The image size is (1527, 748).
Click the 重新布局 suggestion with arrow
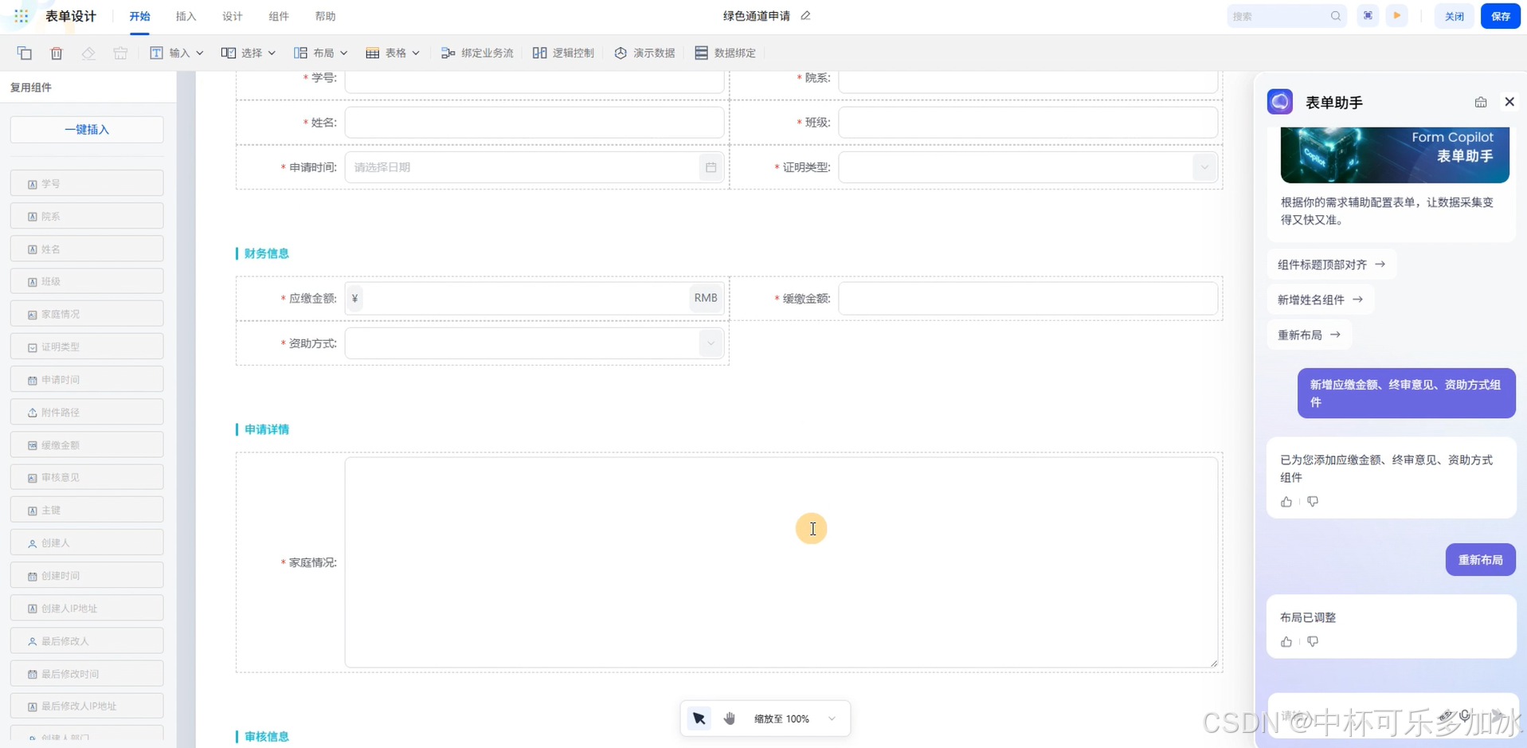1309,335
